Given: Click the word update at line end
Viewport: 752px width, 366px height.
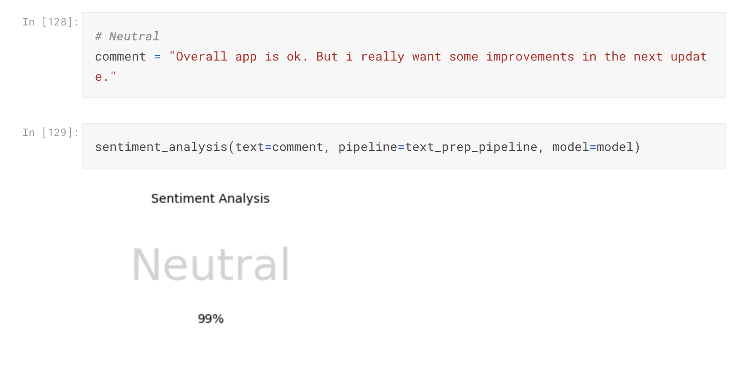Looking at the screenshot, I should 689,57.
